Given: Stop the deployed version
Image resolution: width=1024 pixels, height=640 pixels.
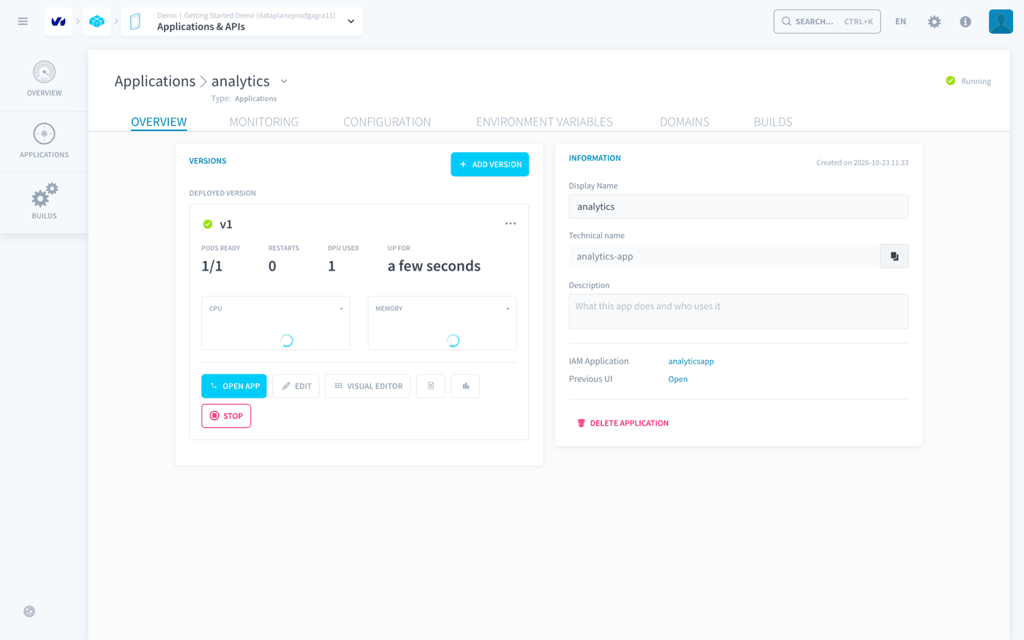Looking at the screenshot, I should 226,416.
